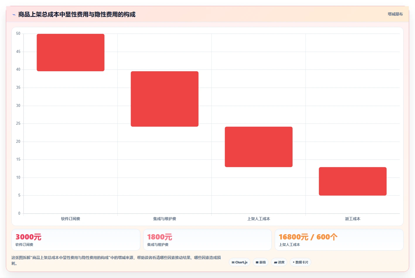Viewport: 415px width, 278px height.
Task: Open the 16800元 / 600个 data card
Action: pyautogui.click(x=339, y=240)
